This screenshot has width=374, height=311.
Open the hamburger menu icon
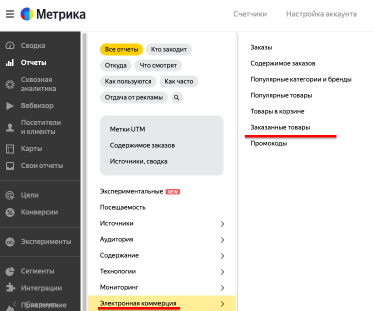(x=10, y=14)
